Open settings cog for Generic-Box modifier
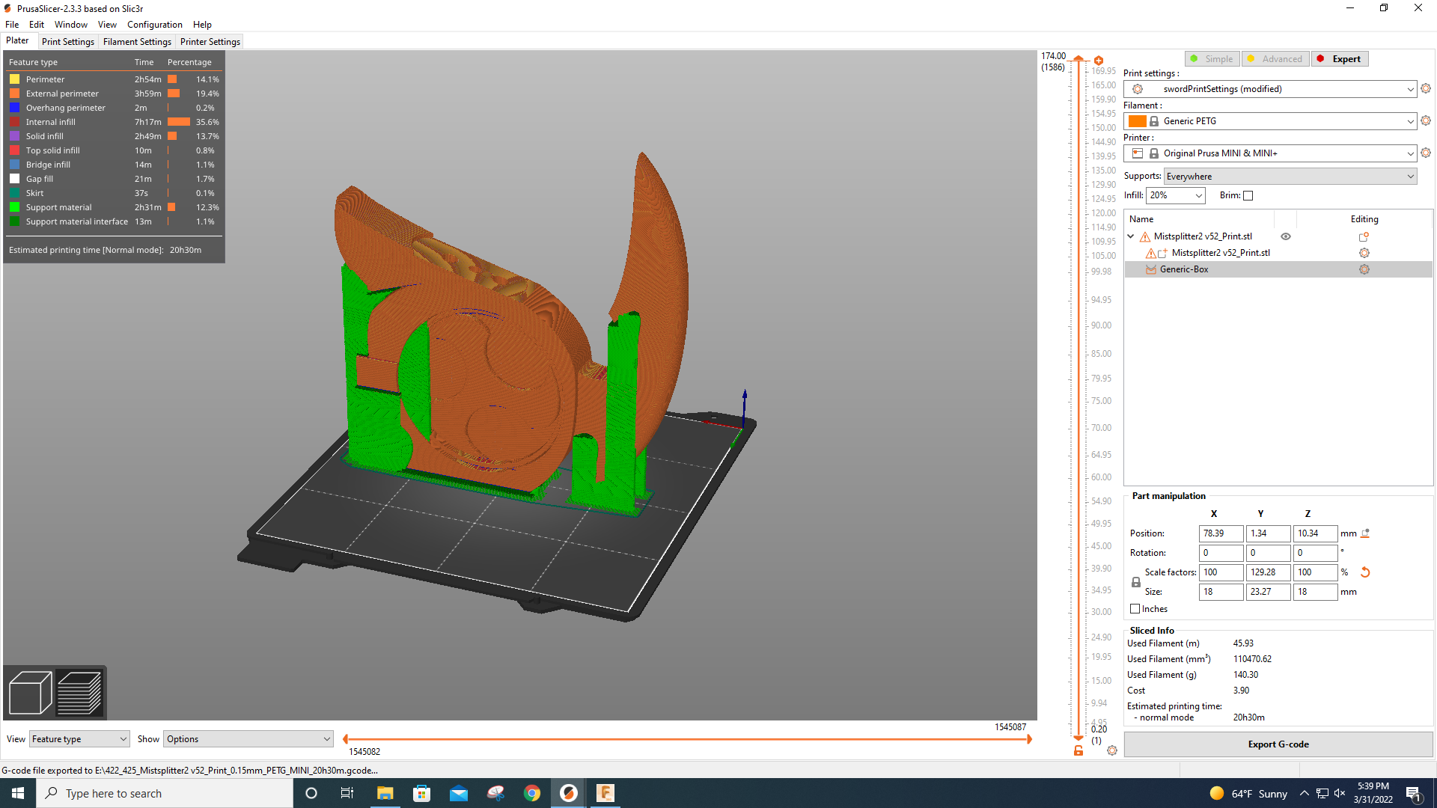 [x=1364, y=269]
